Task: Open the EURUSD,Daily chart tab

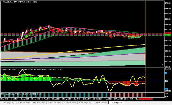Action: (8, 103)
